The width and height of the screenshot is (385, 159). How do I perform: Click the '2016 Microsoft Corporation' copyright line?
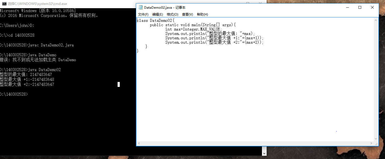pos(49,16)
